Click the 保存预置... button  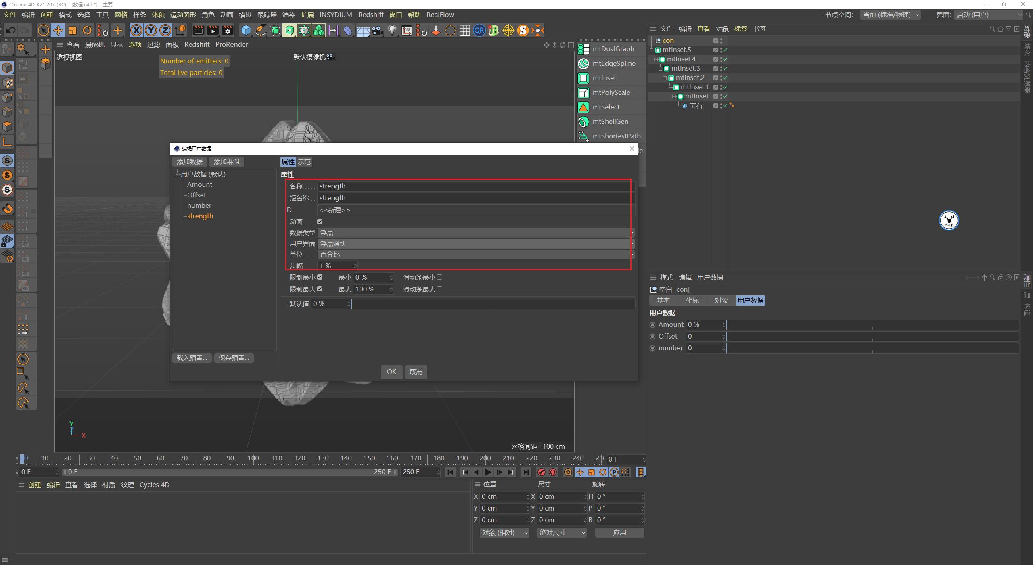(x=233, y=358)
